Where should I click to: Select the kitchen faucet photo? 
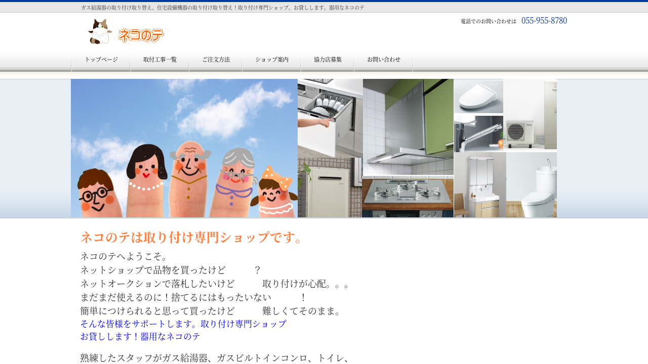(x=478, y=134)
